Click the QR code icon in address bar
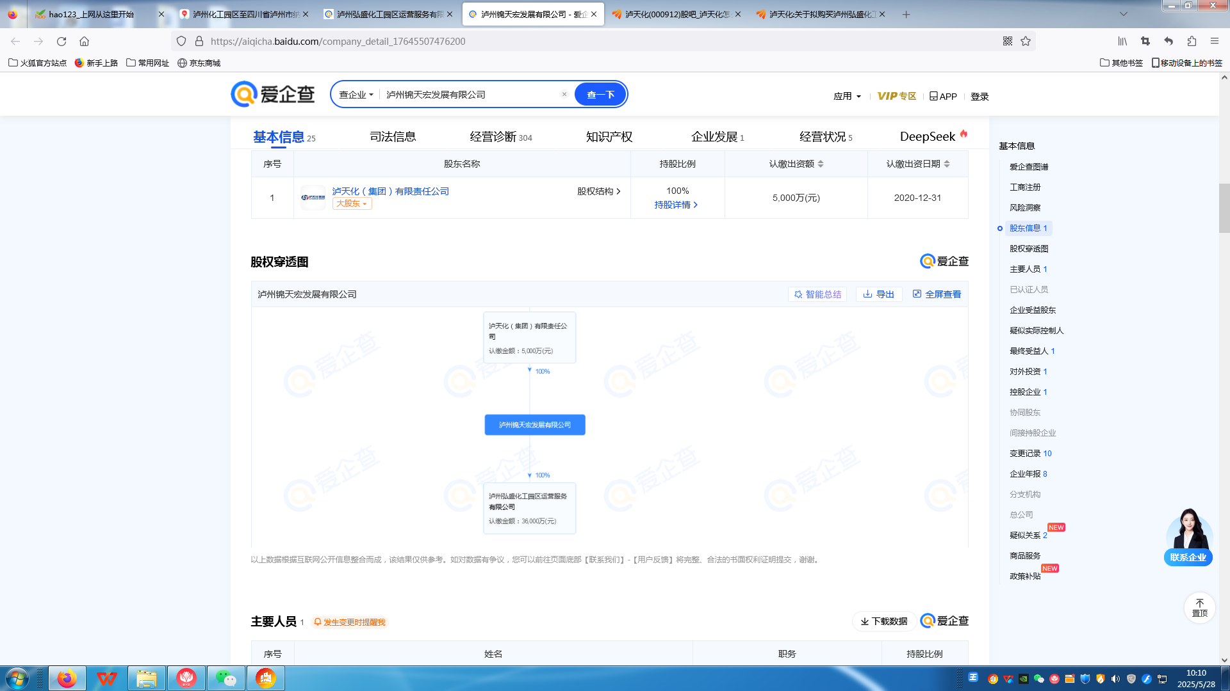The width and height of the screenshot is (1230, 691). point(1008,42)
